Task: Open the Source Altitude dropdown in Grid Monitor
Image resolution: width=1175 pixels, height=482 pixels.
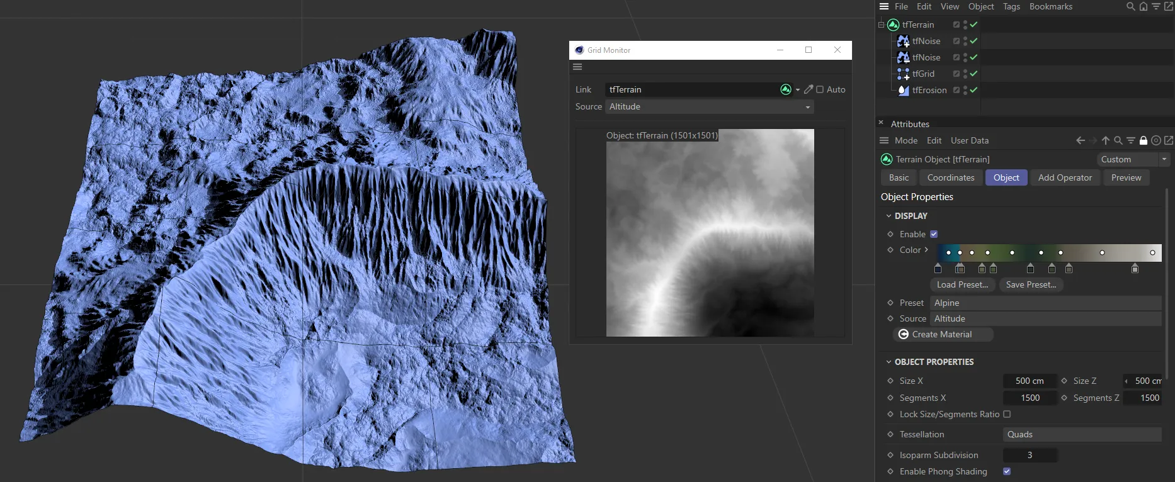Action: pos(709,107)
